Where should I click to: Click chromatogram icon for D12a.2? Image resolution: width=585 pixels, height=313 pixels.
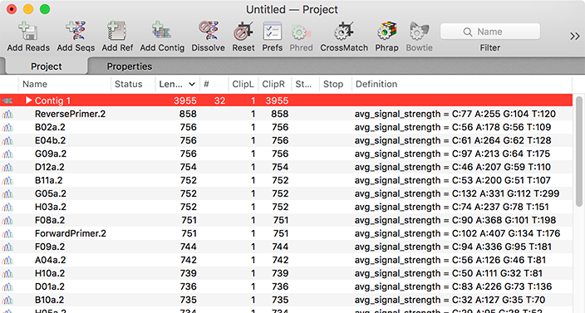pyautogui.click(x=7, y=168)
